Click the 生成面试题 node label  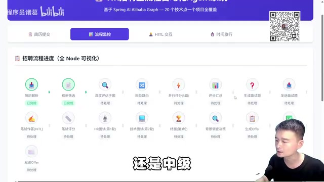(252, 96)
